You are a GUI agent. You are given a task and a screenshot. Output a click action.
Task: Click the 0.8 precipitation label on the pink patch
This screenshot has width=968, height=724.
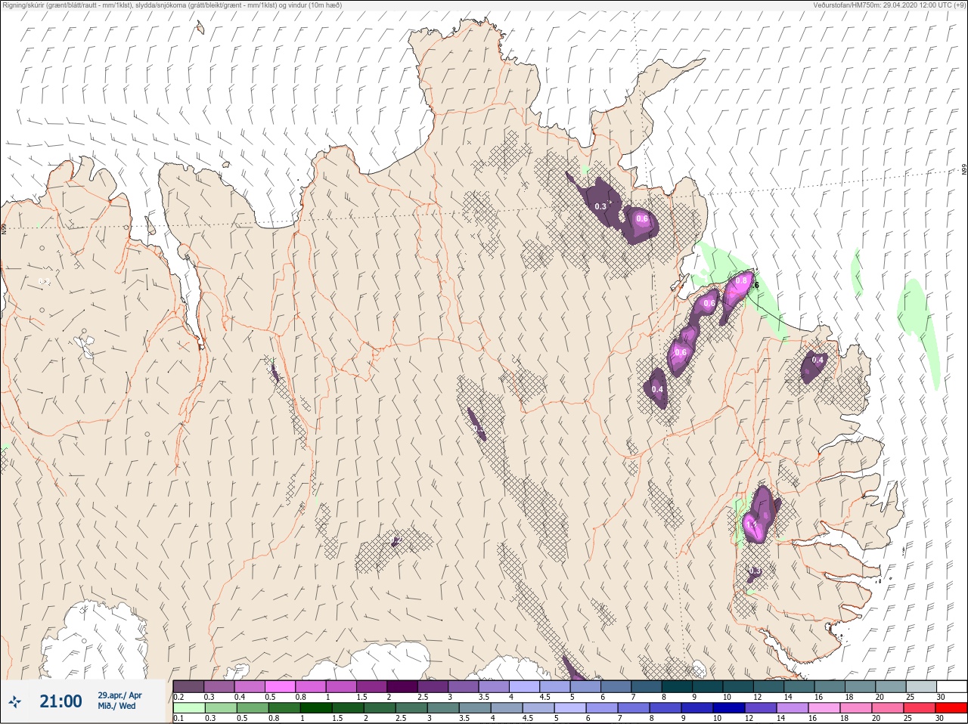[741, 281]
